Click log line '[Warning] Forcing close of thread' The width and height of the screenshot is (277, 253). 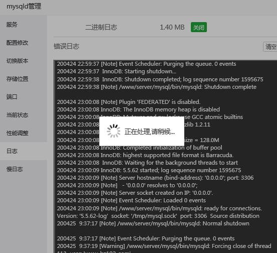click(164, 246)
